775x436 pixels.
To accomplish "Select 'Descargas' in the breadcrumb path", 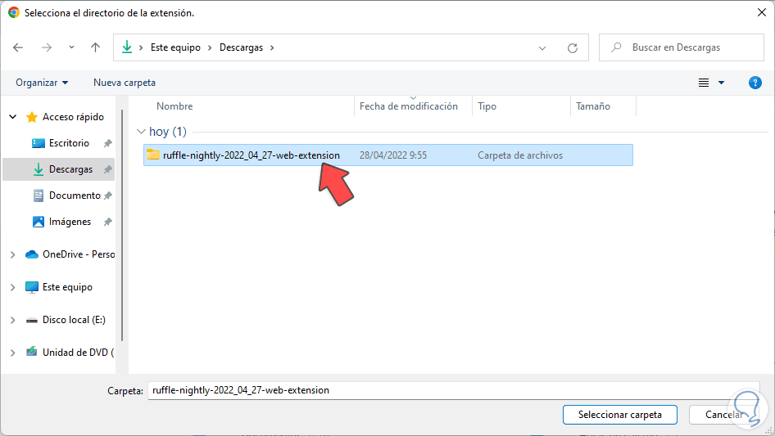I will coord(241,47).
